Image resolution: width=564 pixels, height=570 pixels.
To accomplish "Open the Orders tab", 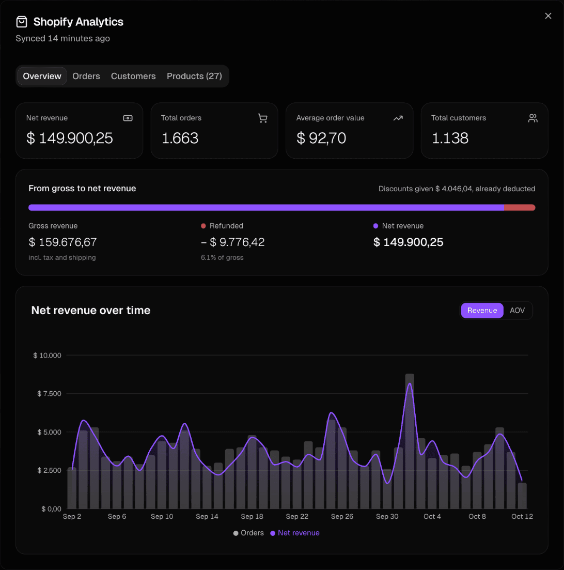I will (x=86, y=76).
